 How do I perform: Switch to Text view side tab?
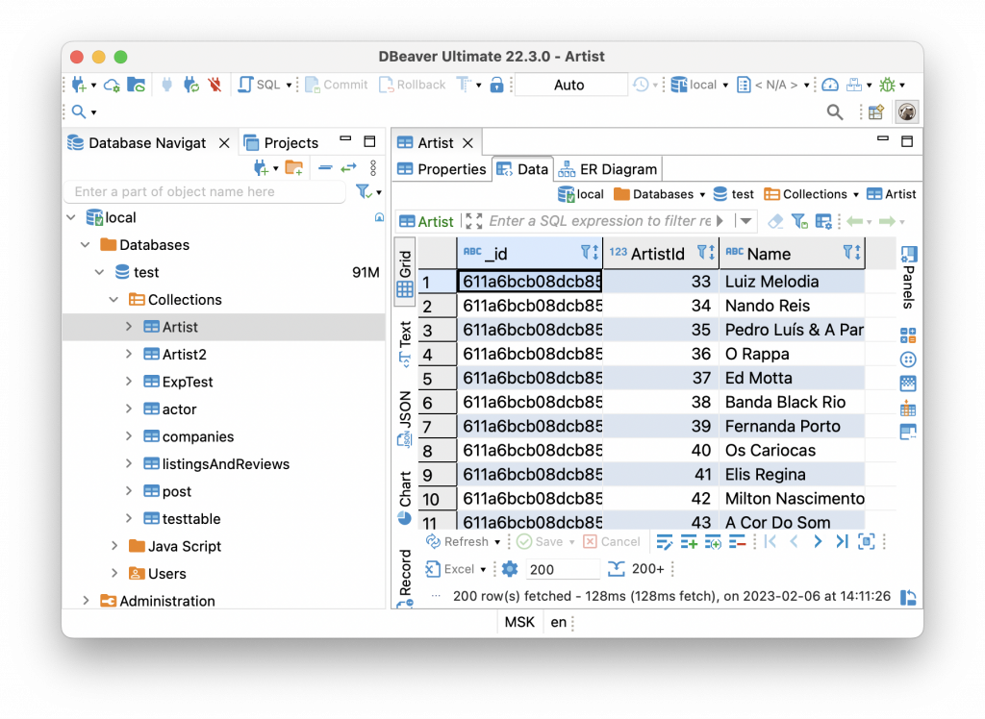(x=405, y=344)
